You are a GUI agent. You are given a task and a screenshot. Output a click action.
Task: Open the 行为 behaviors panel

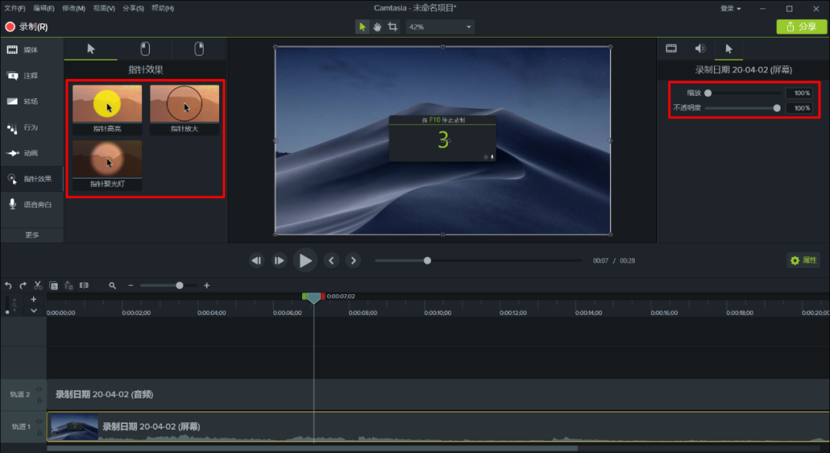[32, 127]
